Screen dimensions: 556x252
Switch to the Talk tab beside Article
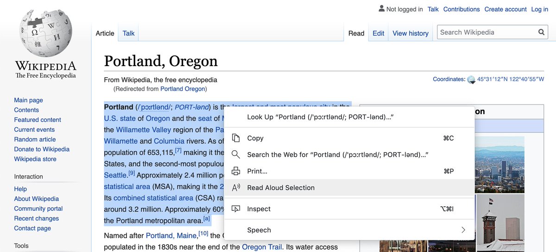coord(129,33)
